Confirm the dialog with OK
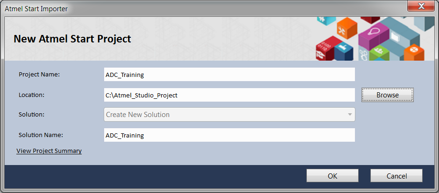This screenshot has width=439, height=193. coord(333,176)
